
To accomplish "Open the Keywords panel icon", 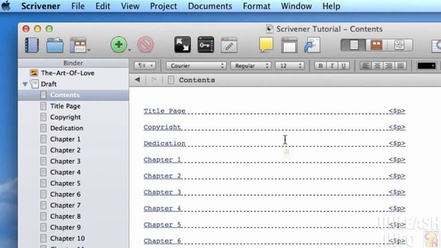I will [x=206, y=45].
